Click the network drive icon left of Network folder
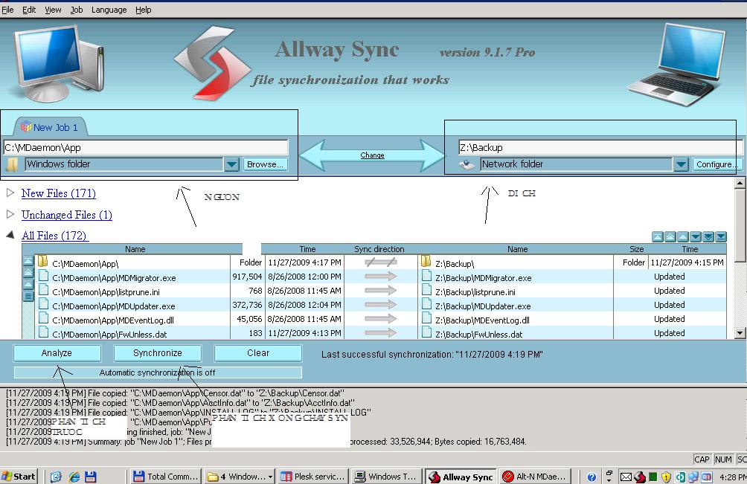 [x=467, y=164]
